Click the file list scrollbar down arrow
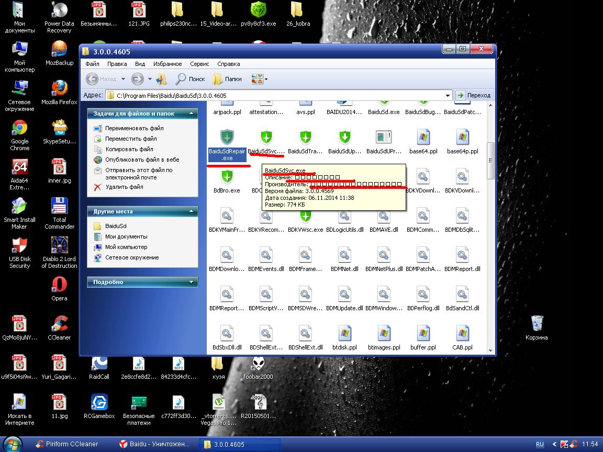This screenshot has width=603, height=452. point(490,350)
